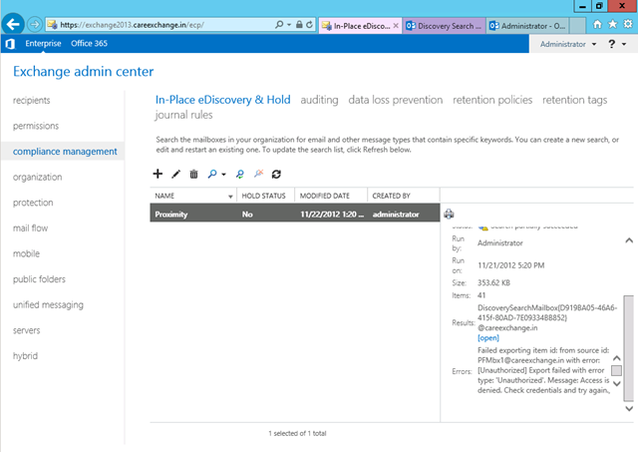Screen dimensions: 638x452
Task: Click the browser Back arrow button
Action: (13, 24)
